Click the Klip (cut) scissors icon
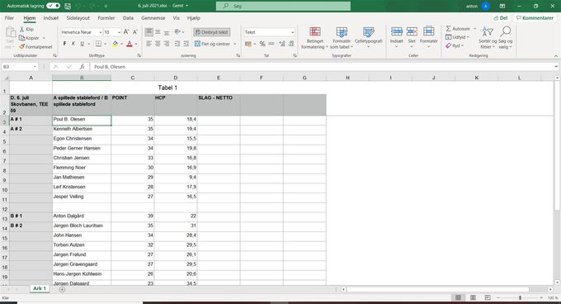This screenshot has height=304, width=561. (21, 30)
